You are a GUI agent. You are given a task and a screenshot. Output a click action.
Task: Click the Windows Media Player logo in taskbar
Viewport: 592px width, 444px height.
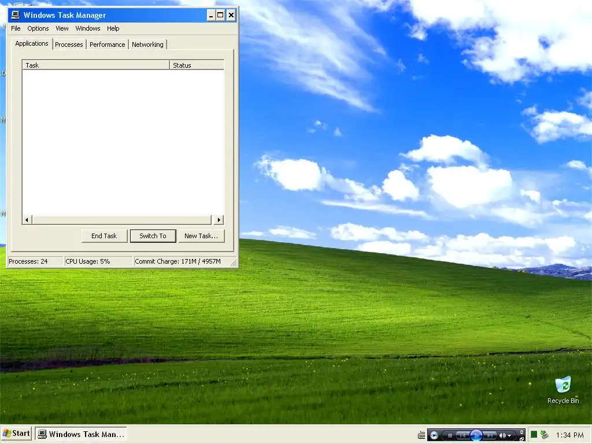[434, 435]
